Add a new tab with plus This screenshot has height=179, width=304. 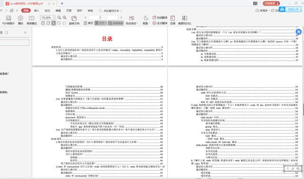click(x=62, y=3)
